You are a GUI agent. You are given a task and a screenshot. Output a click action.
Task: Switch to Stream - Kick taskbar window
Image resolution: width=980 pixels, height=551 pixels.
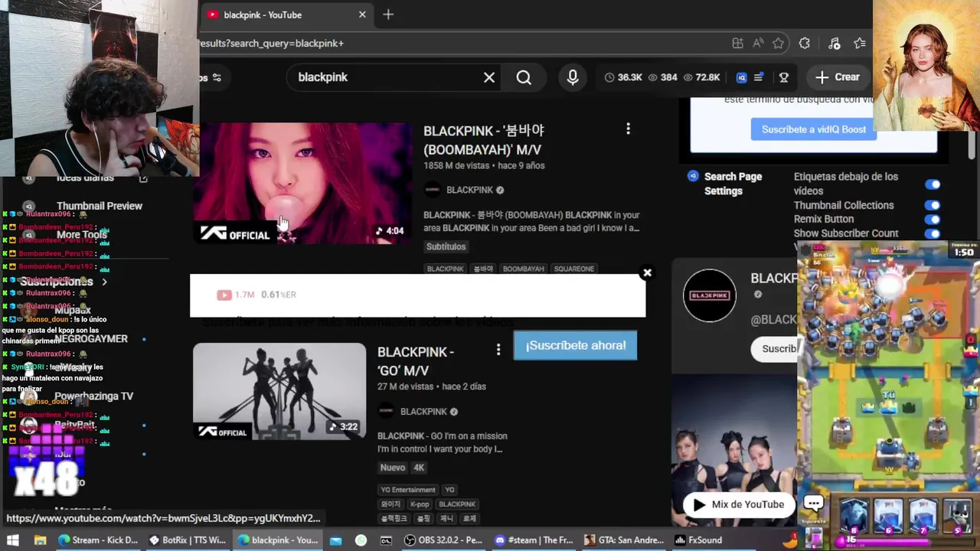[x=98, y=540]
